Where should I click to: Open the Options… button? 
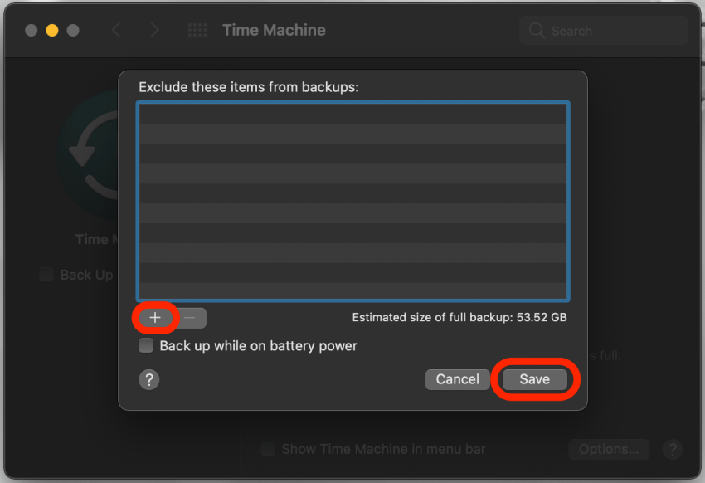609,449
